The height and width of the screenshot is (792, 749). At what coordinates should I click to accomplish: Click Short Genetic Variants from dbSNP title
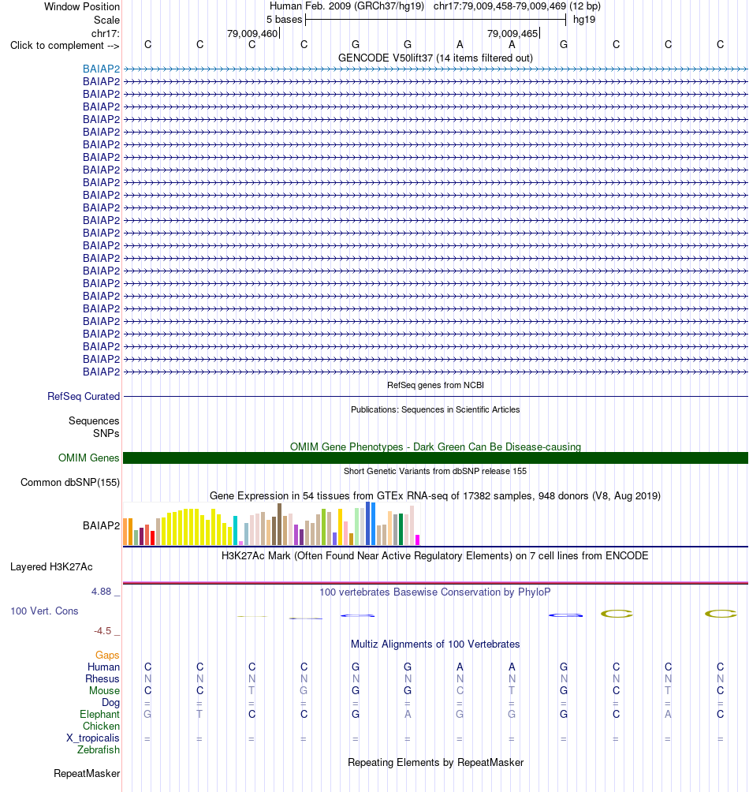coord(435,471)
